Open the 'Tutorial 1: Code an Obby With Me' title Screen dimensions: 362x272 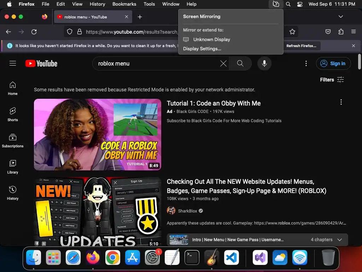tap(214, 103)
